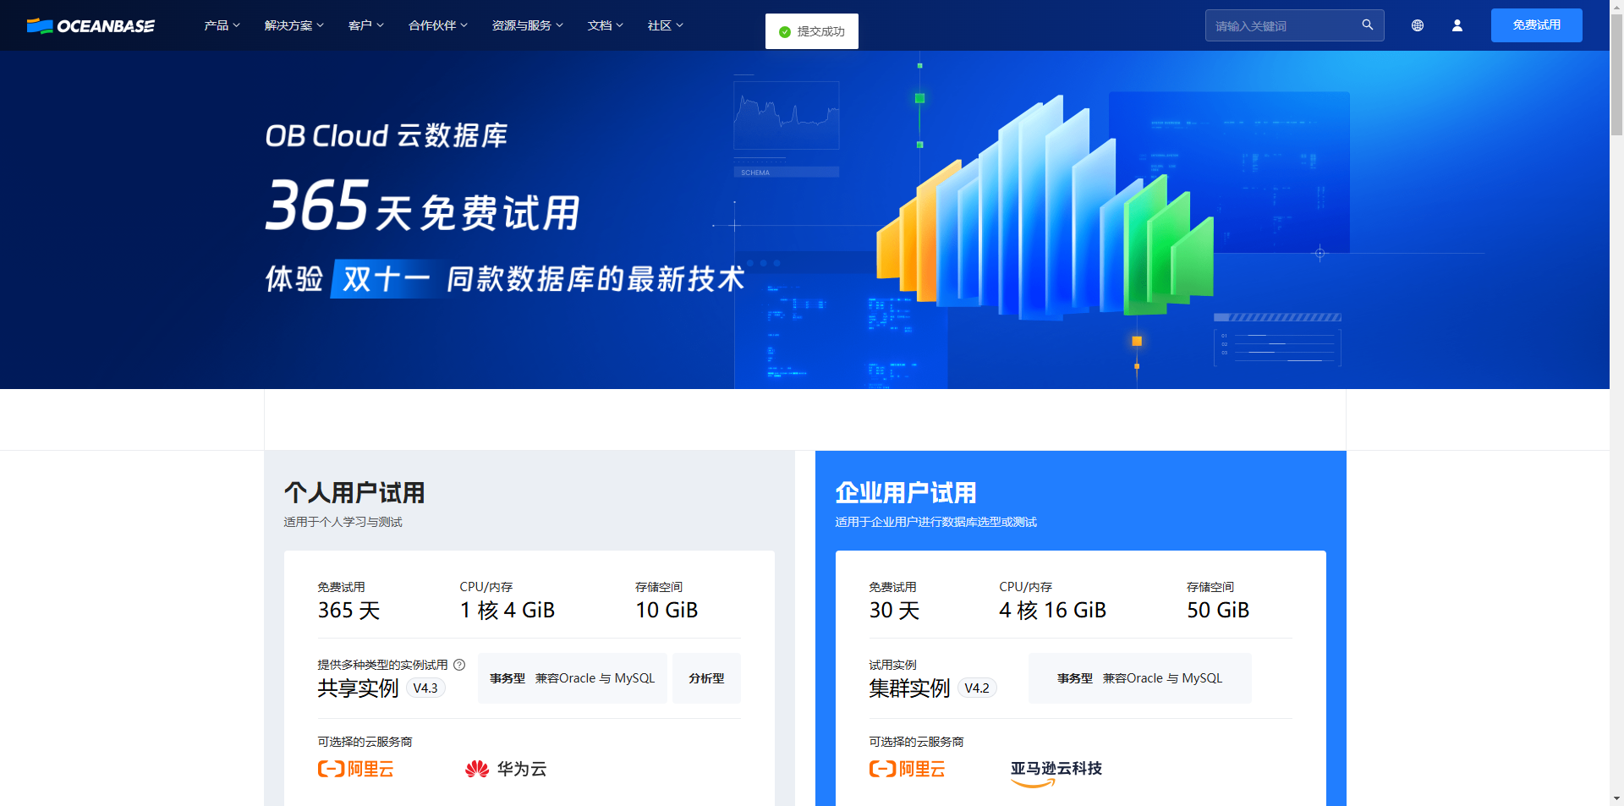Switch to the 分析型 instance tab
The height and width of the screenshot is (806, 1624).
click(706, 677)
